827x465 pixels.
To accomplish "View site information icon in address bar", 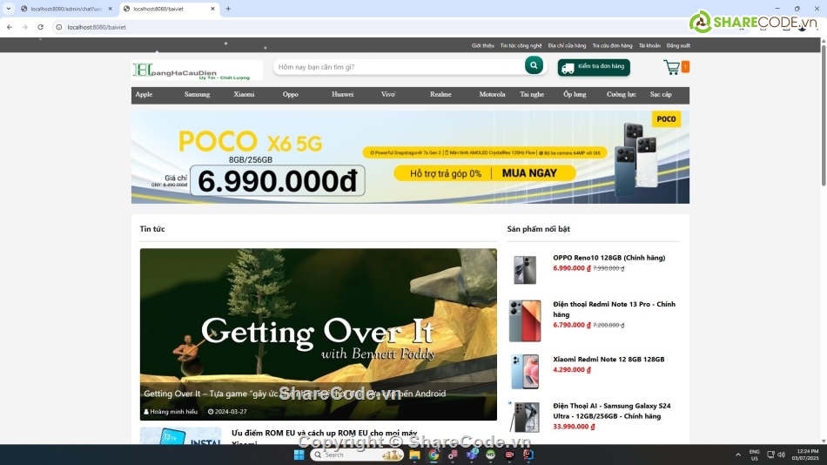I will [x=59, y=27].
